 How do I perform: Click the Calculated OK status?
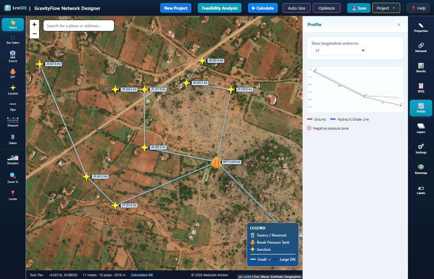142,275
